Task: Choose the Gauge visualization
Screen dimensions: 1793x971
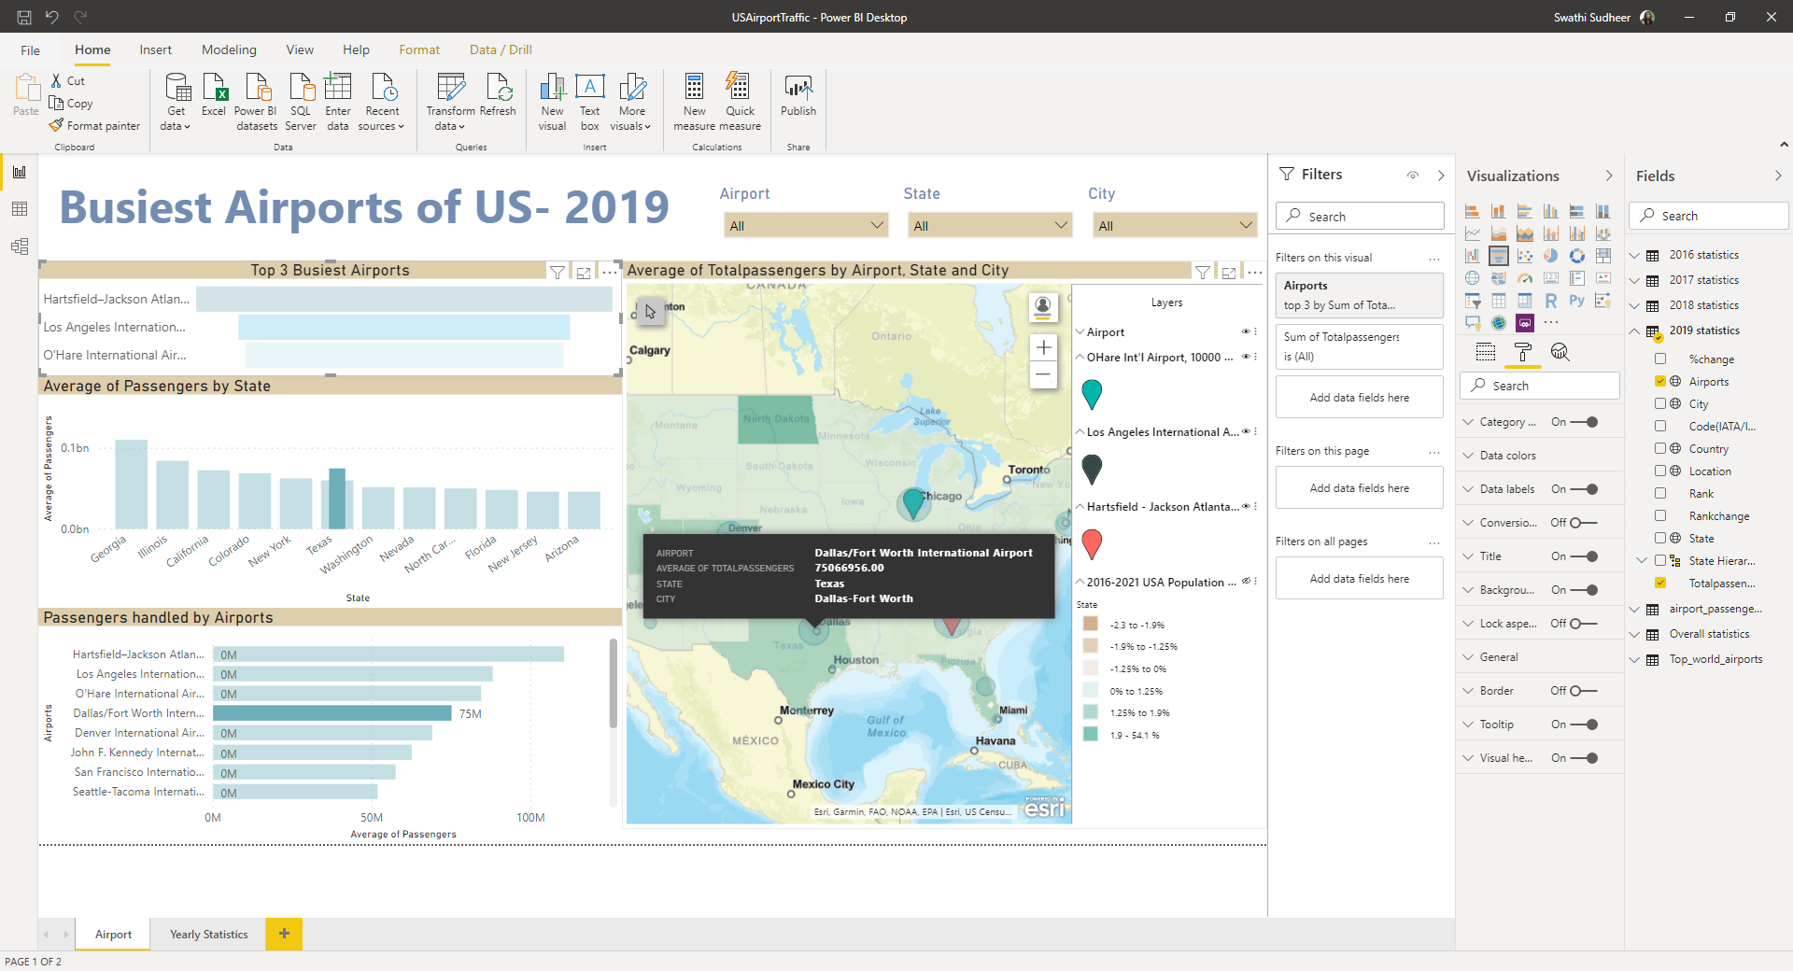Action: 1525,278
